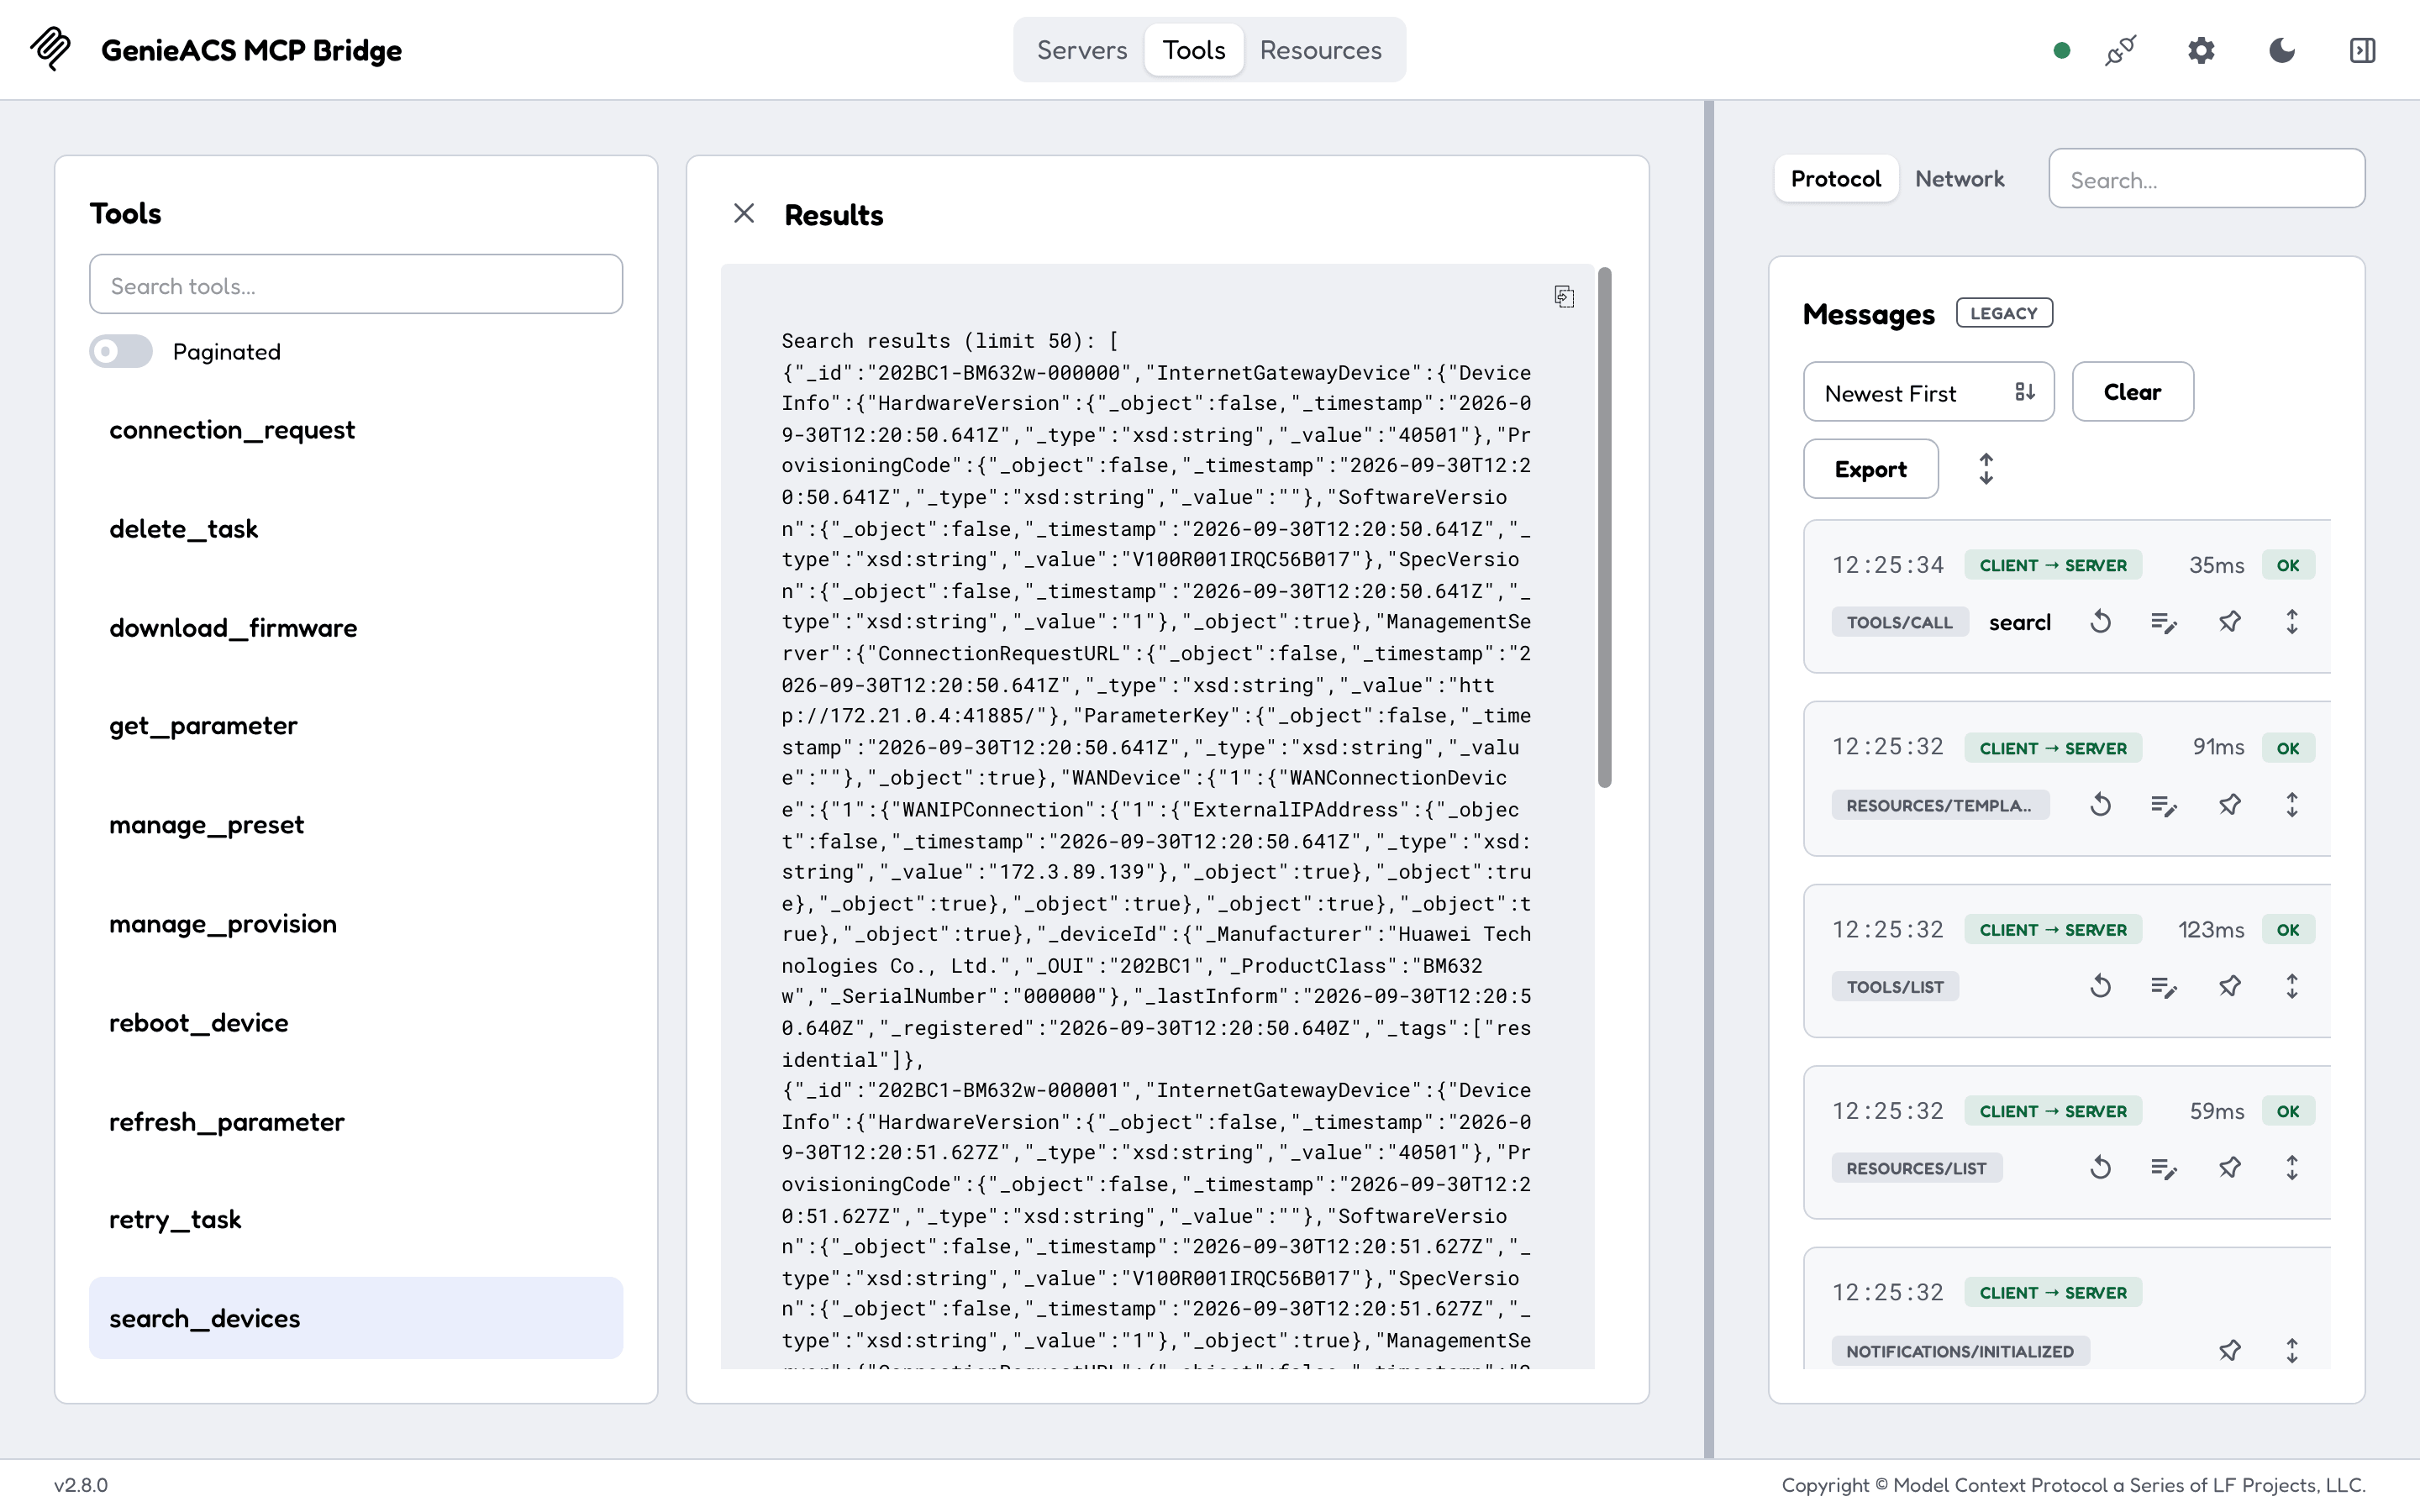Select the Network tab

[1959, 179]
